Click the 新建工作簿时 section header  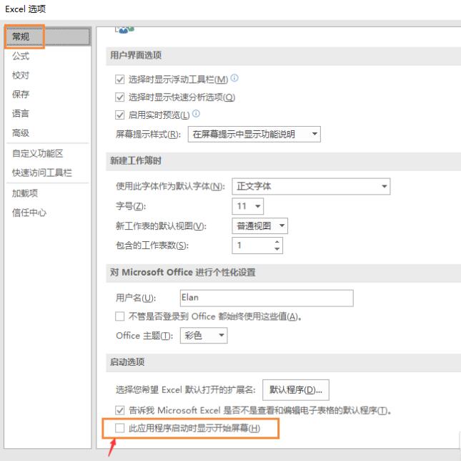pos(136,160)
